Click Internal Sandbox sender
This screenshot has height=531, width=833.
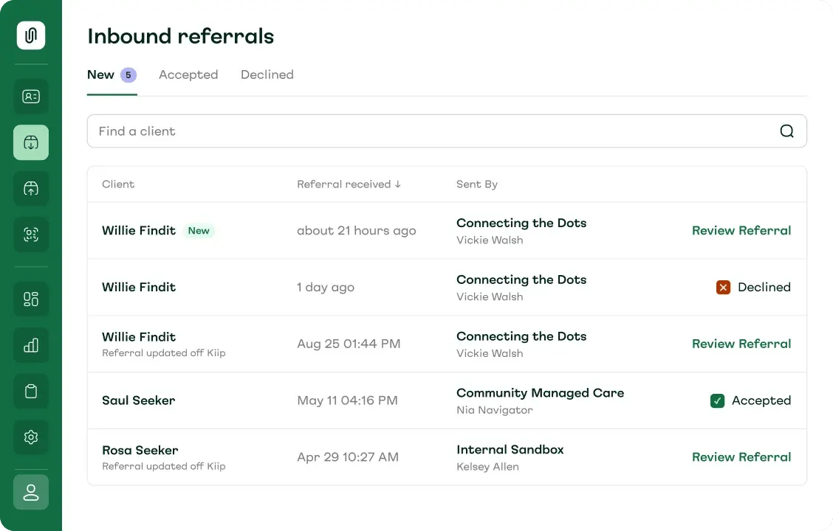(510, 450)
